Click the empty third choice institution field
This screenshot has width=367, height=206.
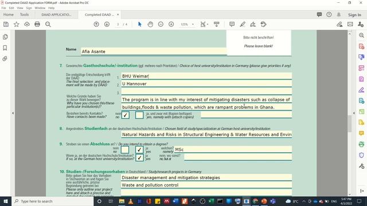click(206, 91)
